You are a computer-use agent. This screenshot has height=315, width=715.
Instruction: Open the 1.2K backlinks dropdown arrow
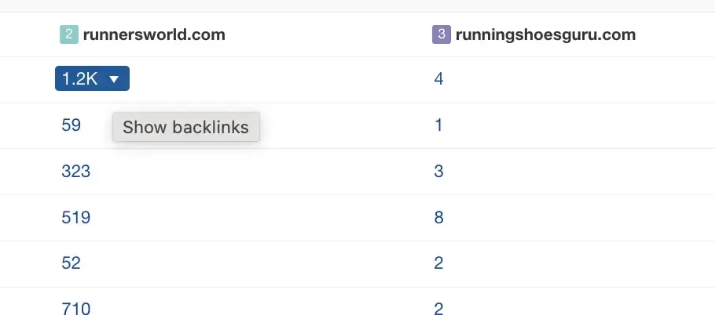(115, 79)
